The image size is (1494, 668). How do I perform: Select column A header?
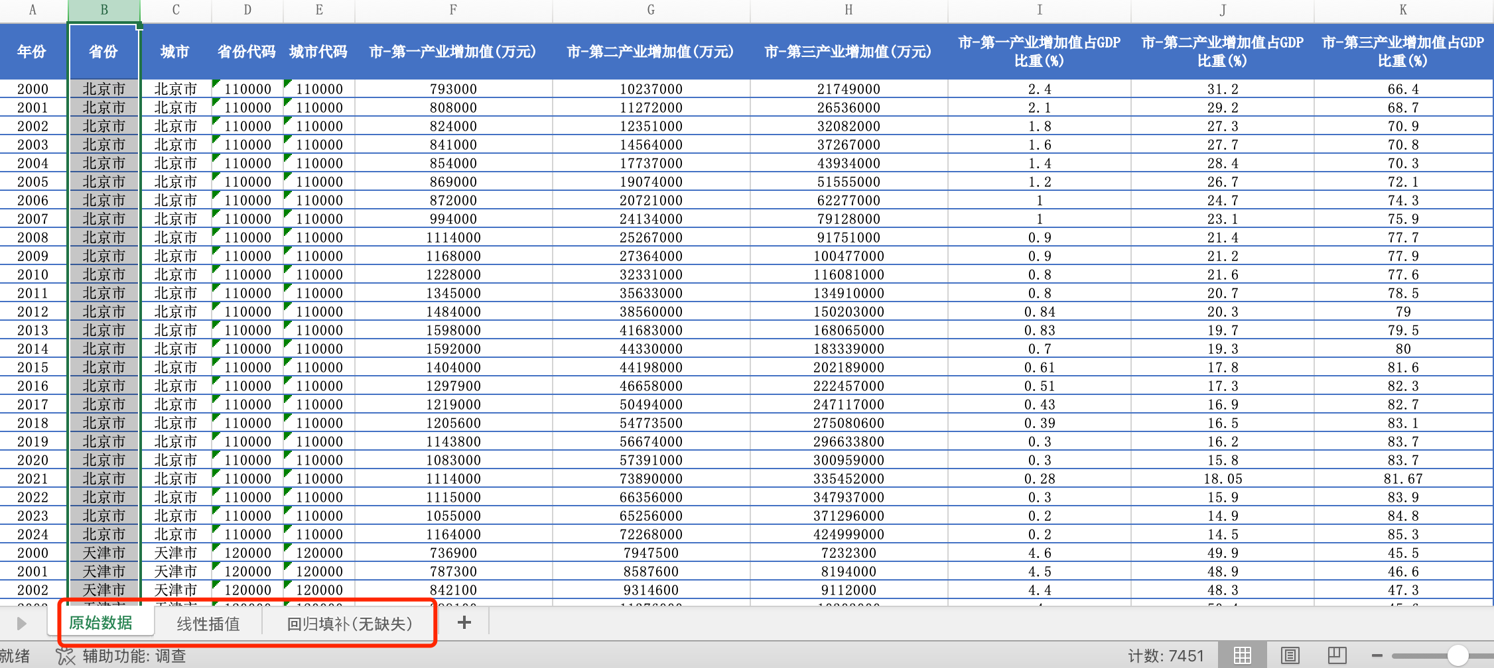[33, 10]
